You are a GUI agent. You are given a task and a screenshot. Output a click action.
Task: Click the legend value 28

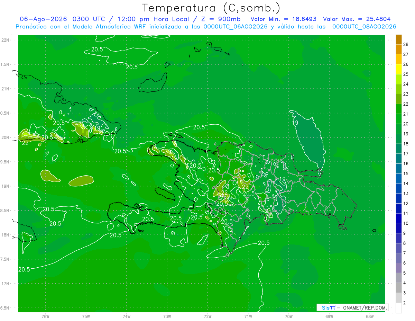click(x=406, y=44)
